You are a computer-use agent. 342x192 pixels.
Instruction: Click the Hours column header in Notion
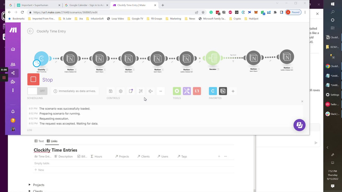tap(96, 157)
